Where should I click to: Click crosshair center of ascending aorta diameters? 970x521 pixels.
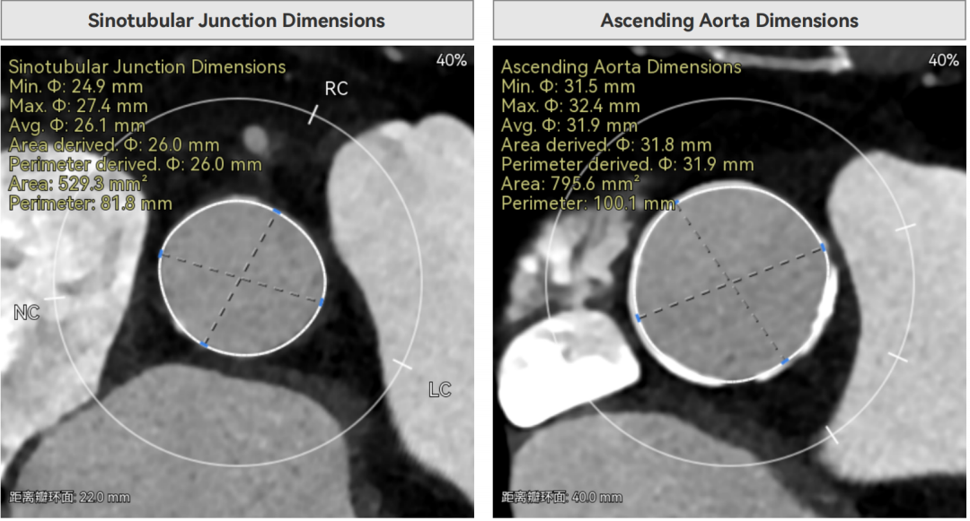[731, 282]
